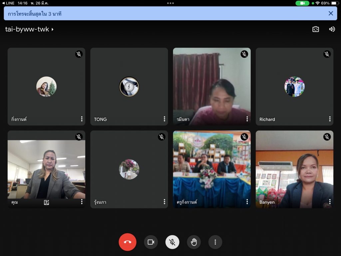Tap the clock showing 14:16
341x256 pixels.
click(23, 3)
